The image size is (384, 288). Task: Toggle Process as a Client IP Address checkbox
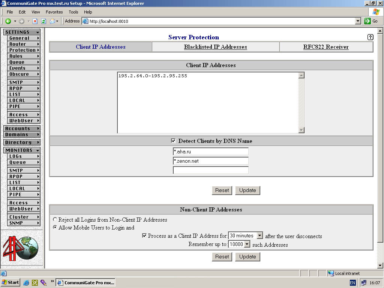click(144, 235)
